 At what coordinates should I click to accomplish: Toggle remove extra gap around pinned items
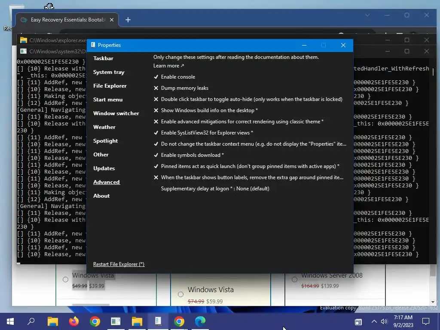pyautogui.click(x=248, y=177)
